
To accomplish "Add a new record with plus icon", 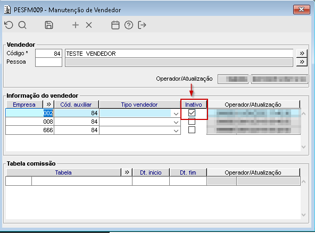I will [x=76, y=25].
